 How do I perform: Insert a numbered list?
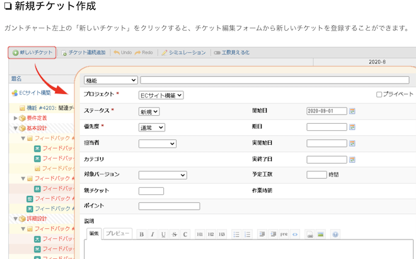[247, 234]
